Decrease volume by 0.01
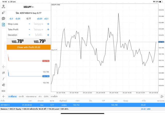The image size is (165, 115). 18,19
